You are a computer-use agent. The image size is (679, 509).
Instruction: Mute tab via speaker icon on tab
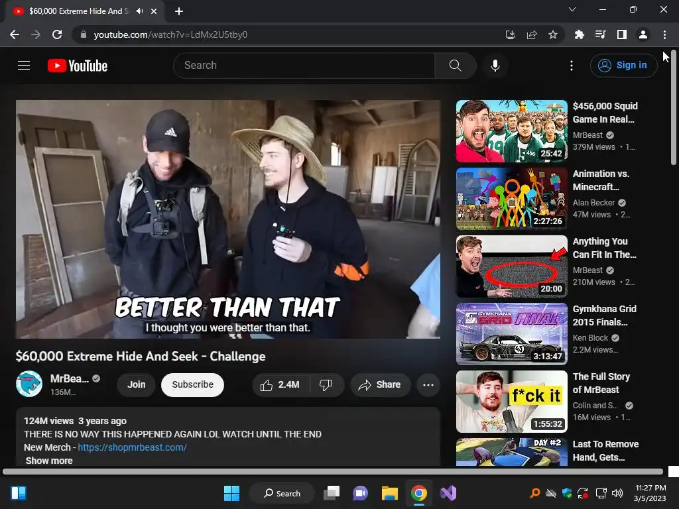click(139, 11)
